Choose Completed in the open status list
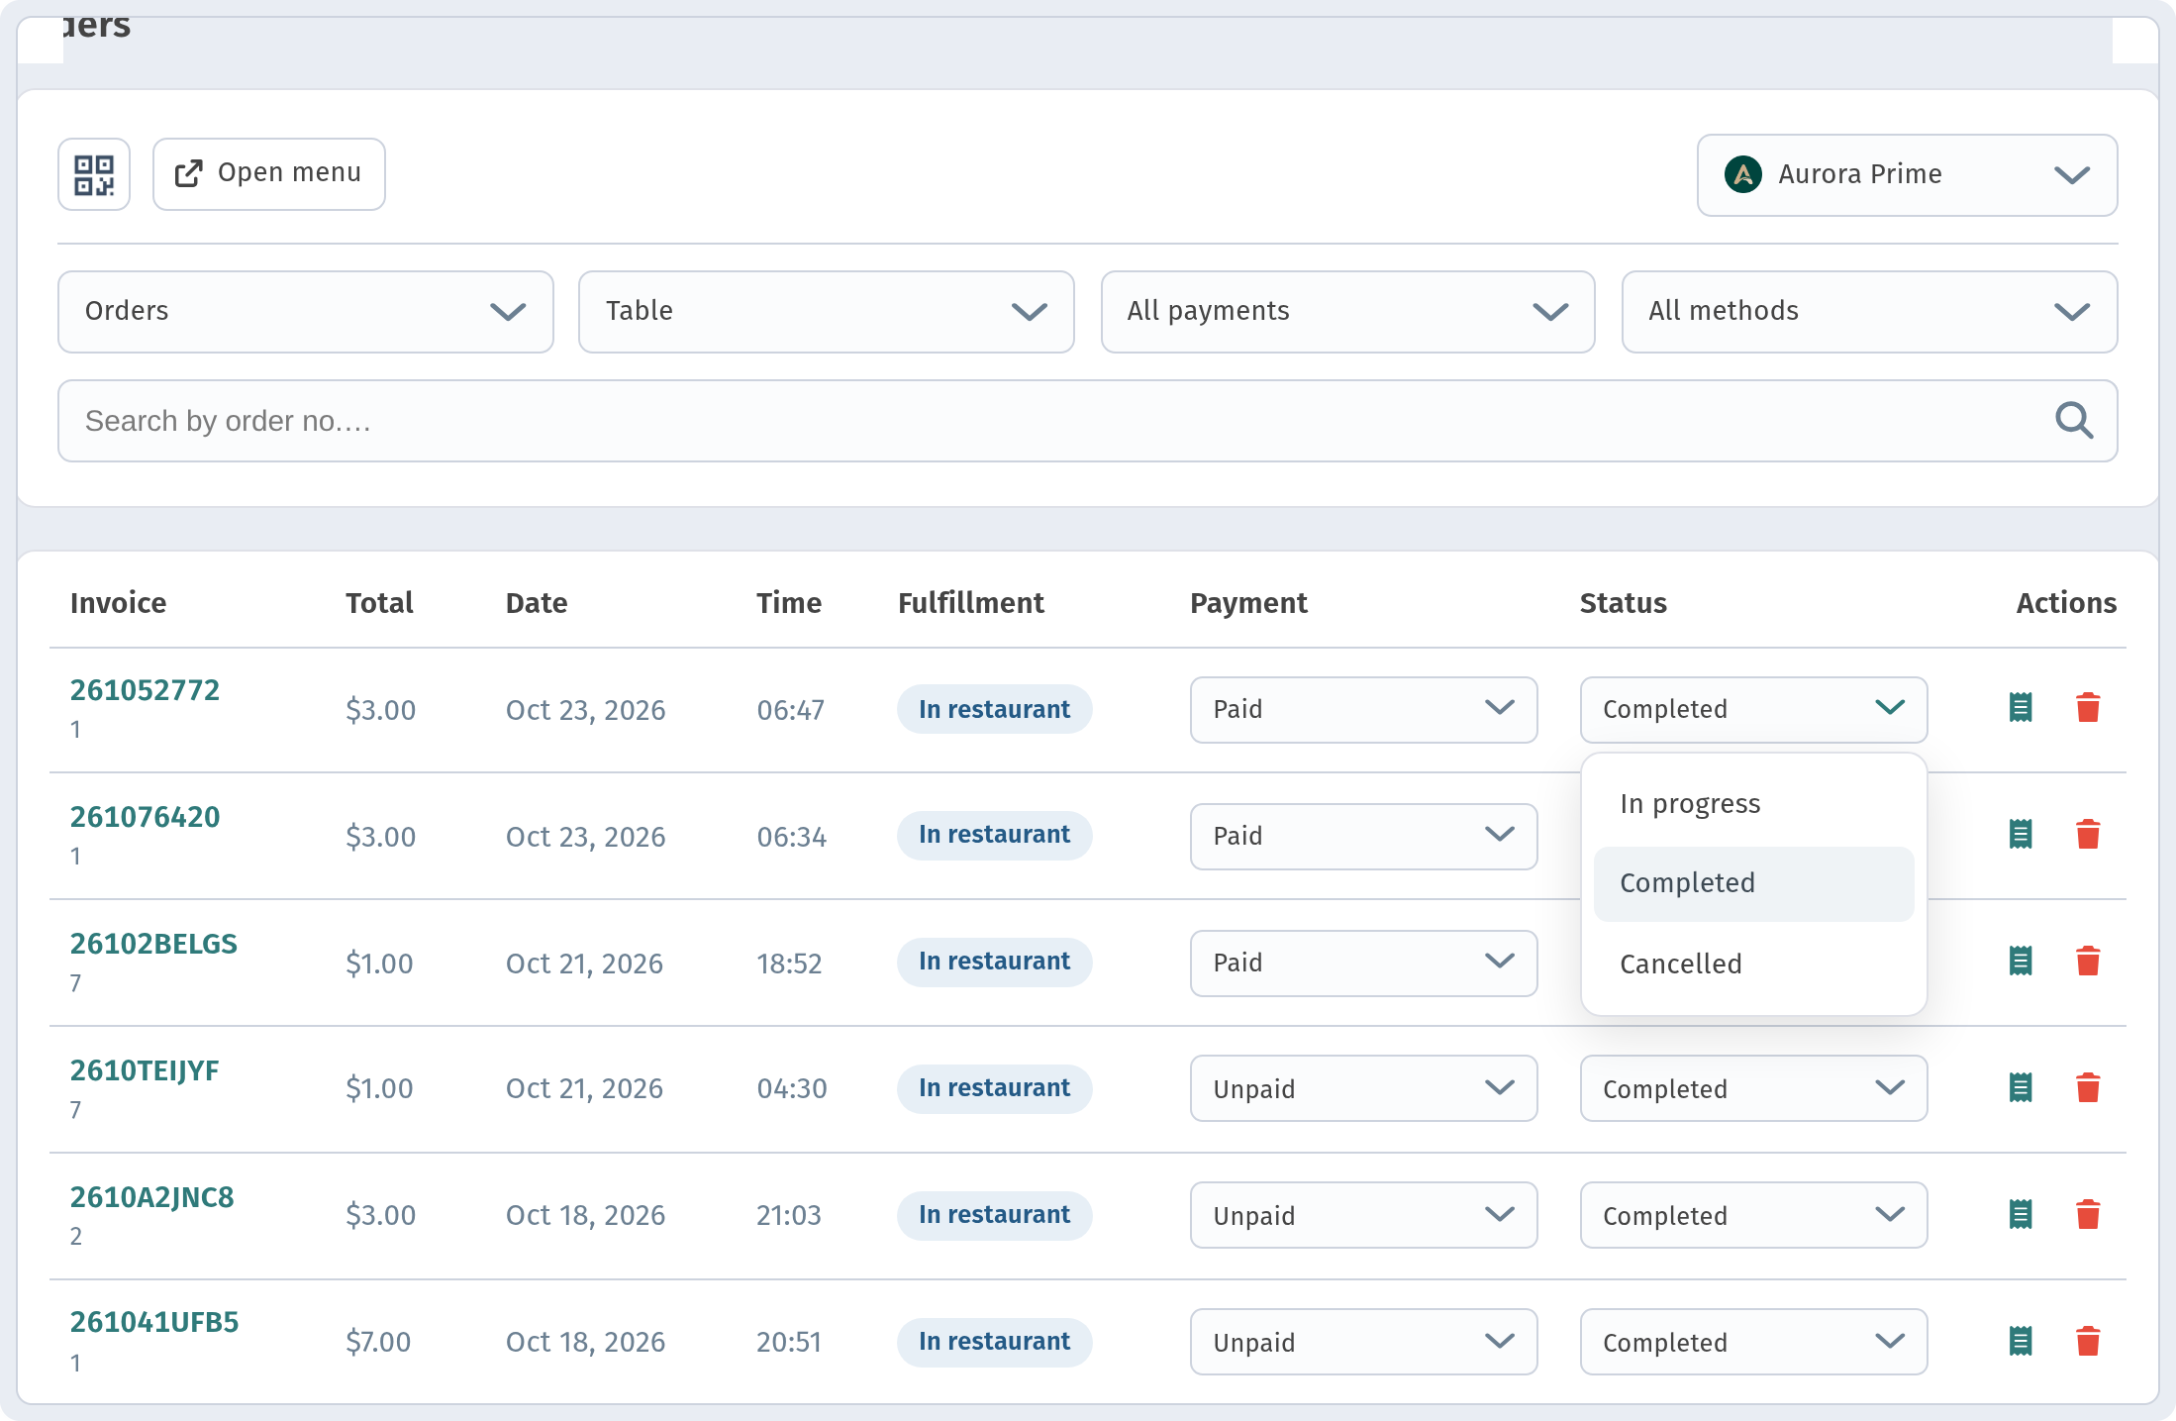Image resolution: width=2176 pixels, height=1421 pixels. 1753,883
